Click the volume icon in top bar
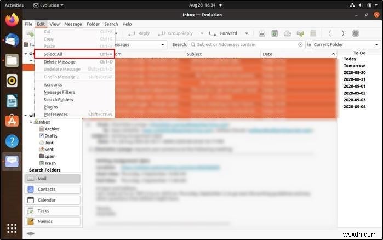 coord(361,5)
